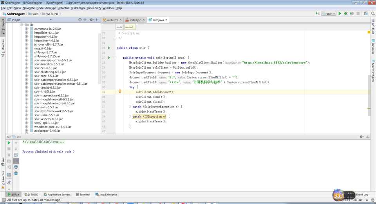Open Java Enterprise tool window

(106, 195)
